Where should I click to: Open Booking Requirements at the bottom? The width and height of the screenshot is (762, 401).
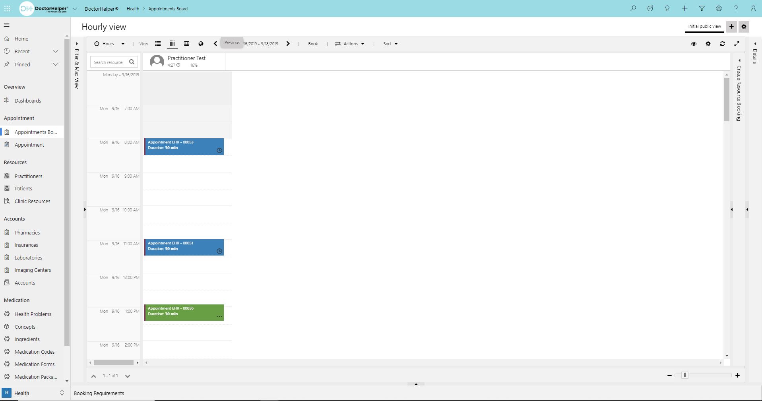pyautogui.click(x=99, y=393)
